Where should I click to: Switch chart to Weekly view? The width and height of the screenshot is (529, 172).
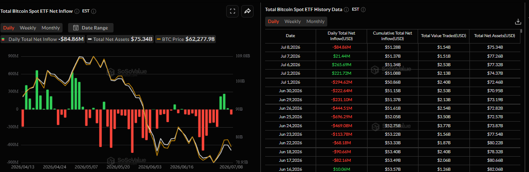[28, 28]
